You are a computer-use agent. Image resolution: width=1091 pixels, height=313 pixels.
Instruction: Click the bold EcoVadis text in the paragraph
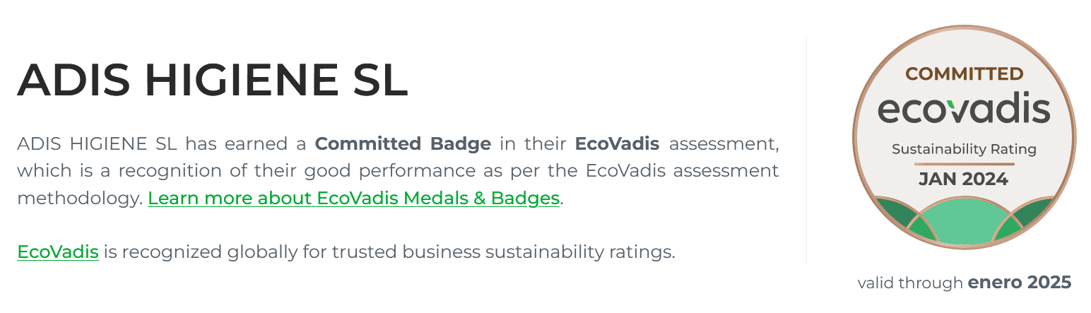617,144
